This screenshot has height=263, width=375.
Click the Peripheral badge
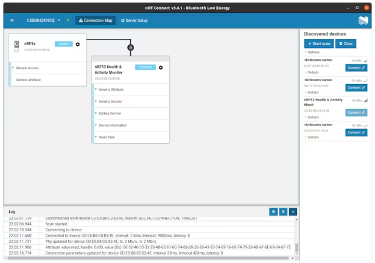(x=145, y=67)
